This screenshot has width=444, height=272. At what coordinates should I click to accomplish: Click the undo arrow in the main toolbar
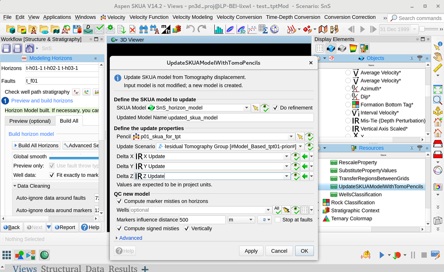[x=190, y=29]
